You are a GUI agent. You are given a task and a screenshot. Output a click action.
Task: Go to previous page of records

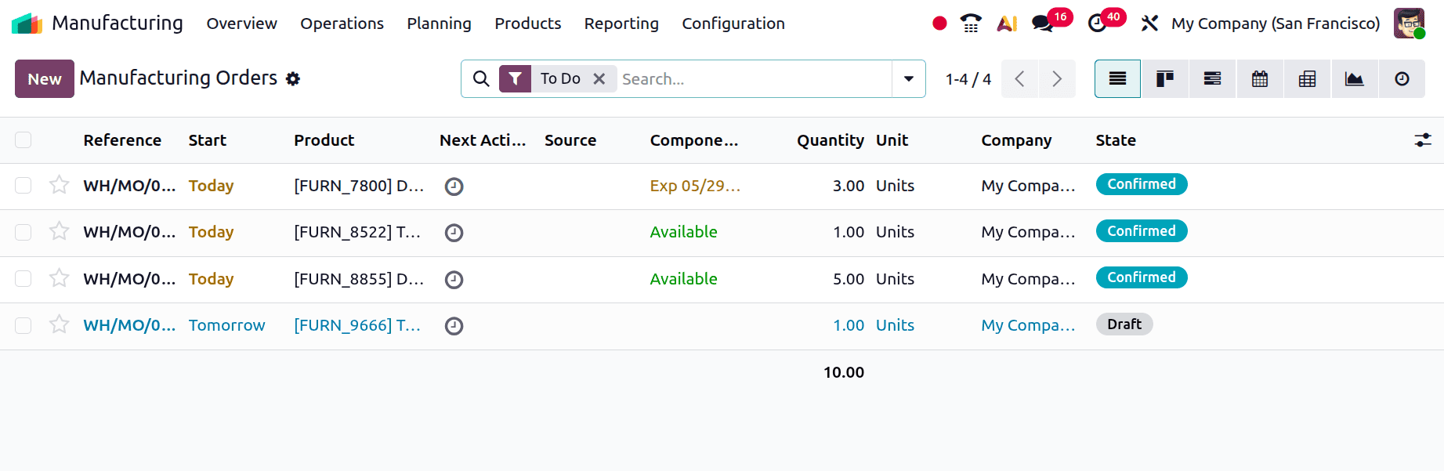[1019, 78]
